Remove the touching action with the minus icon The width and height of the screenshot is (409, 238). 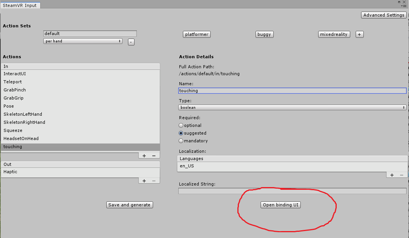[154, 155]
